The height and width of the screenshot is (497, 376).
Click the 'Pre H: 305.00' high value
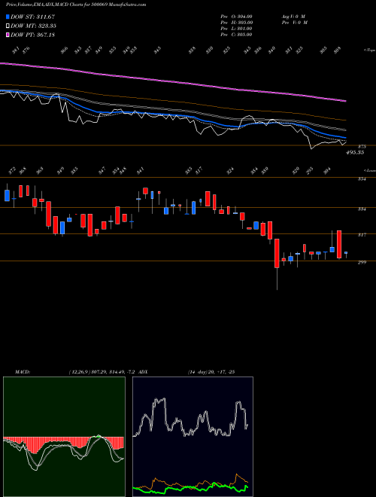[236, 23]
